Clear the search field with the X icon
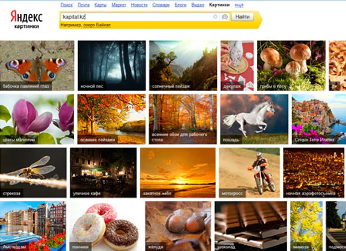This screenshot has height=251, width=346. (x=215, y=17)
